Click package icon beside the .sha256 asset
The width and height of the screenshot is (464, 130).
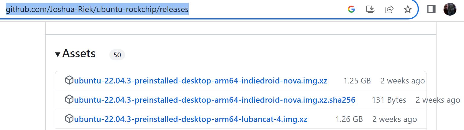(69, 99)
